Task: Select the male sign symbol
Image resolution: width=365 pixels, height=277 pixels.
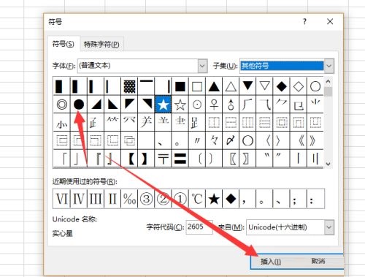Action: click(231, 105)
